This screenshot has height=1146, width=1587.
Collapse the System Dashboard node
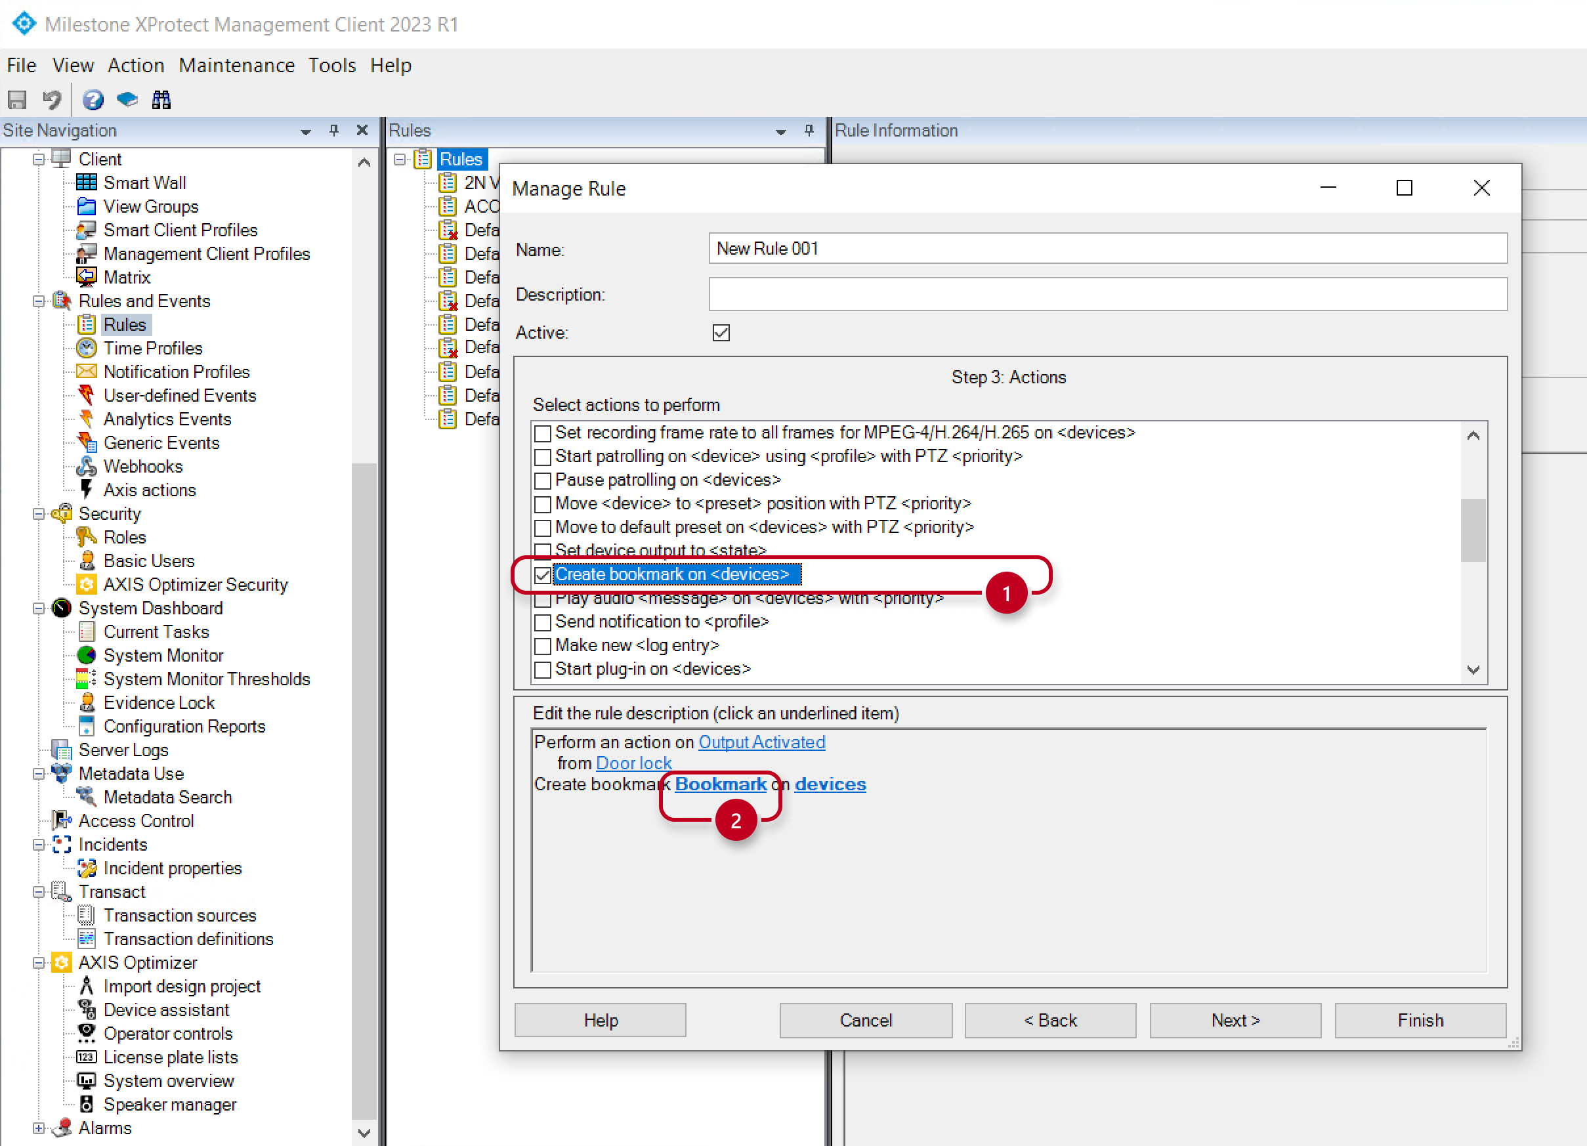pyautogui.click(x=39, y=608)
